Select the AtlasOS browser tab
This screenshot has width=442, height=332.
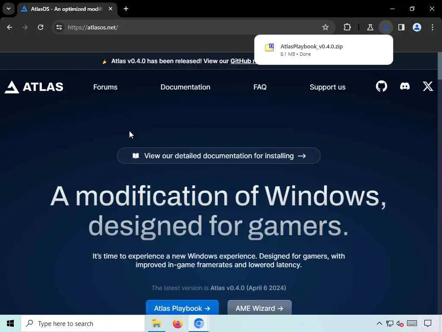coord(67,9)
